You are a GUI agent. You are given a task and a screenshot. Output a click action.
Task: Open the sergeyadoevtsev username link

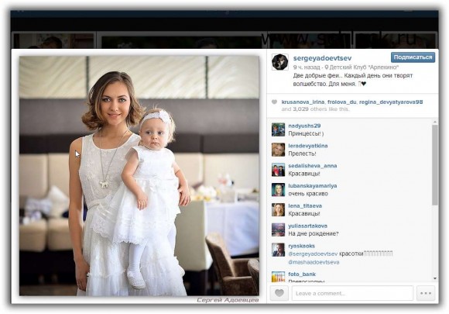322,58
